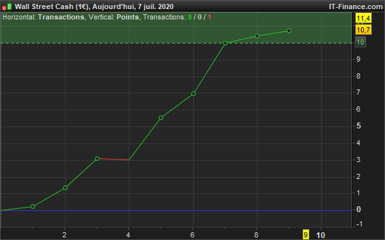Click the last data point at transaction 9
The height and width of the screenshot is (240, 385).
pyautogui.click(x=289, y=31)
